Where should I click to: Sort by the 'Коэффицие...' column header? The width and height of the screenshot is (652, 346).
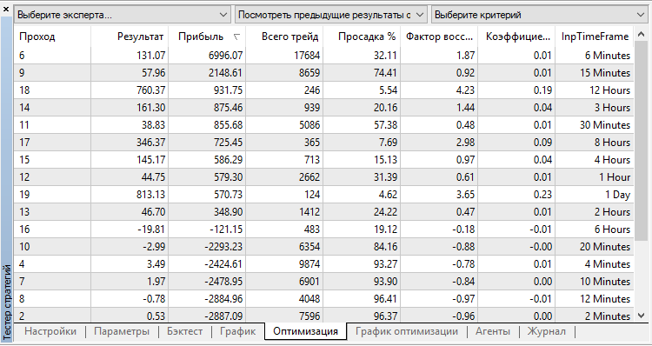tap(516, 37)
